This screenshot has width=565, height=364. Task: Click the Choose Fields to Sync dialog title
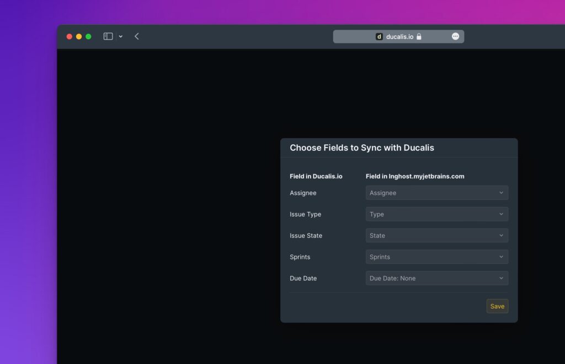(362, 148)
